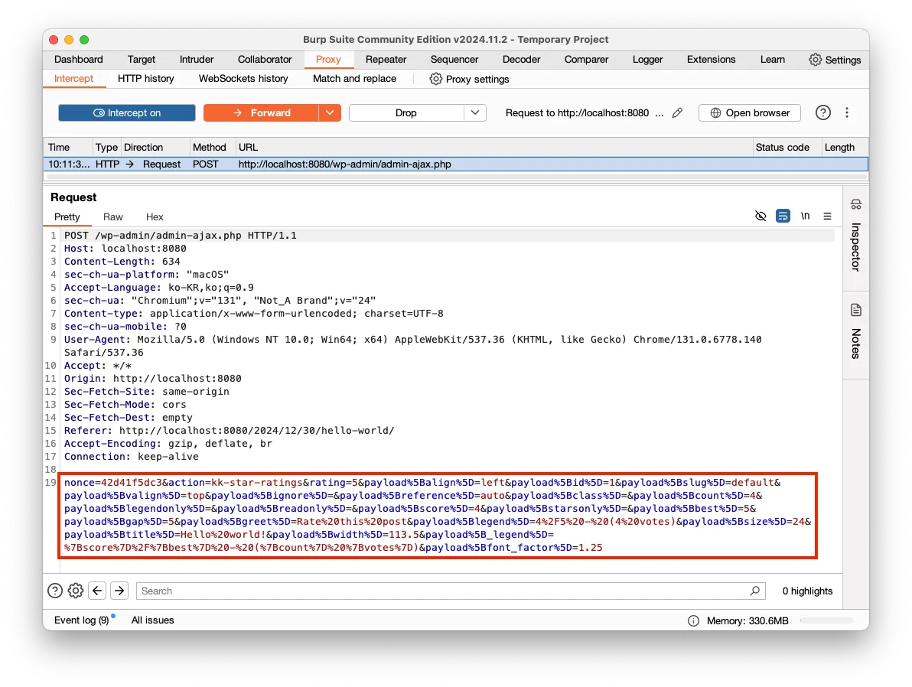Sort by the URL column header
Image resolution: width=912 pixels, height=687 pixels.
pos(493,147)
